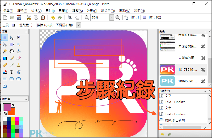Create a new image from toolbar
The width and height of the screenshot is (212, 138).
(5, 17)
